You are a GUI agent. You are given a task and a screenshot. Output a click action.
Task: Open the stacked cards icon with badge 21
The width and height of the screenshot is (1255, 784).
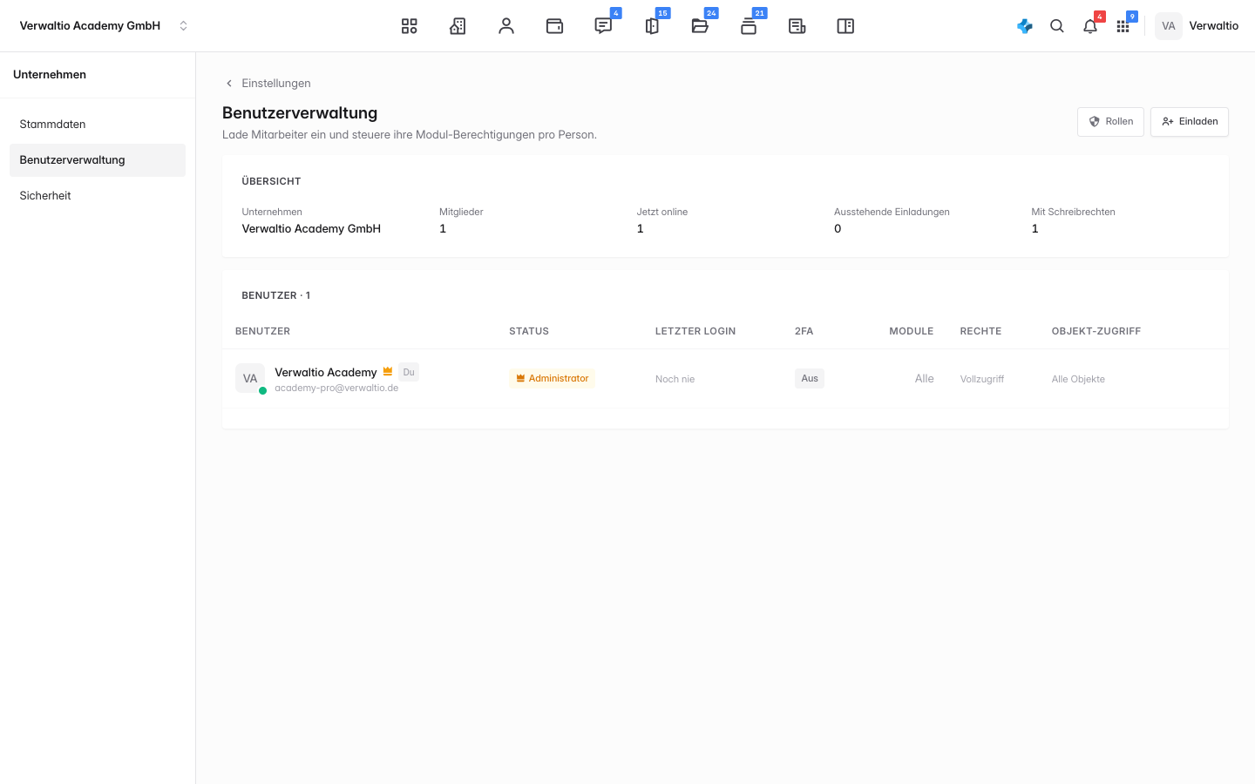point(749,26)
